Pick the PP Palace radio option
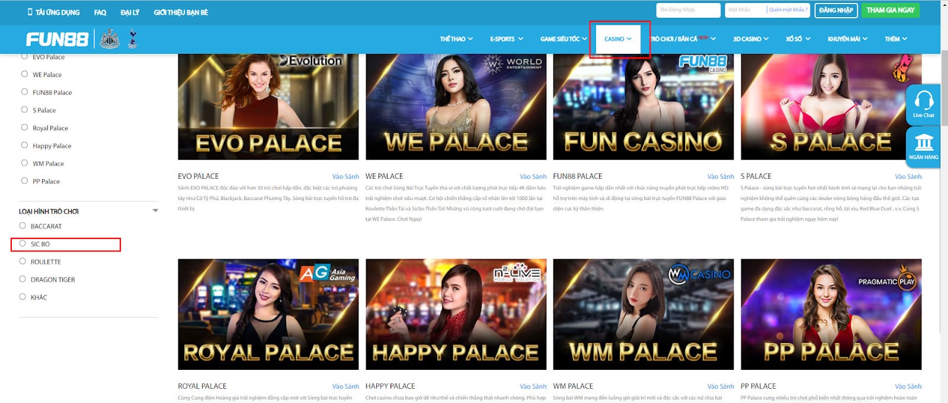The width and height of the screenshot is (948, 403). pyautogui.click(x=24, y=180)
